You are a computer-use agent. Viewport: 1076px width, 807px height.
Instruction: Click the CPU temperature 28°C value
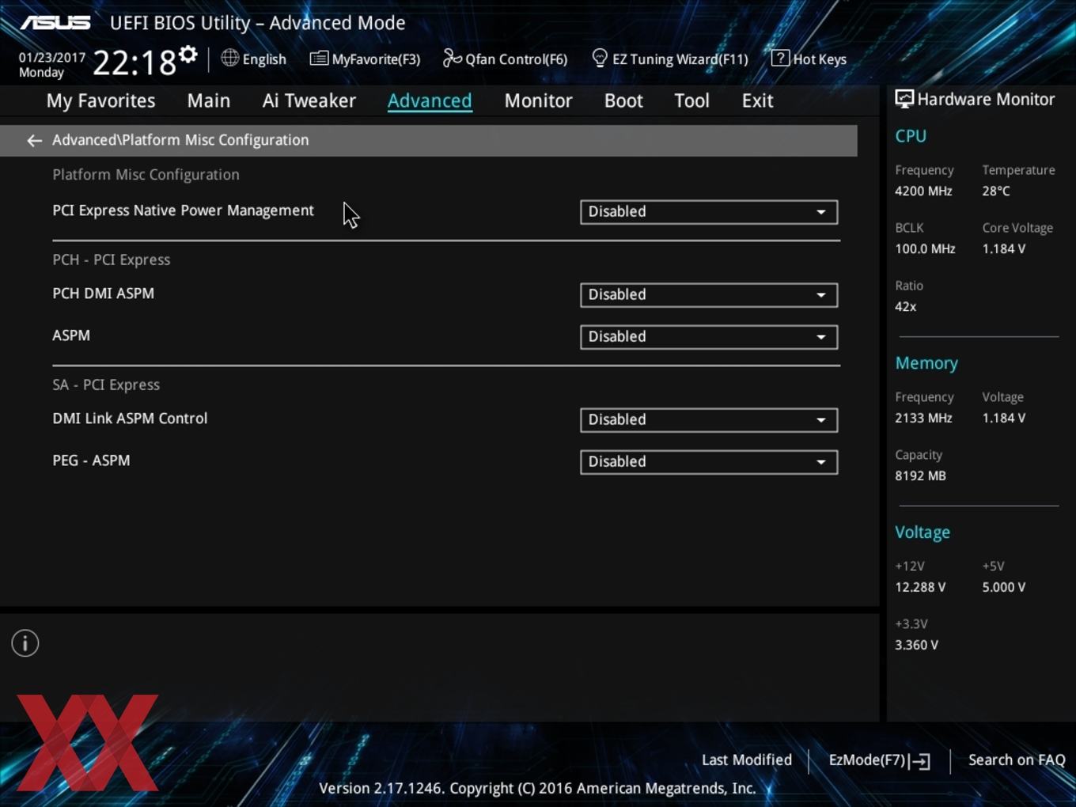(996, 191)
